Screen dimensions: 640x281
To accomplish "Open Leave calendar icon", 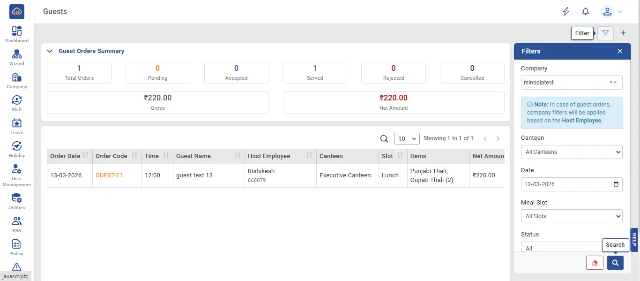I will click(x=17, y=126).
